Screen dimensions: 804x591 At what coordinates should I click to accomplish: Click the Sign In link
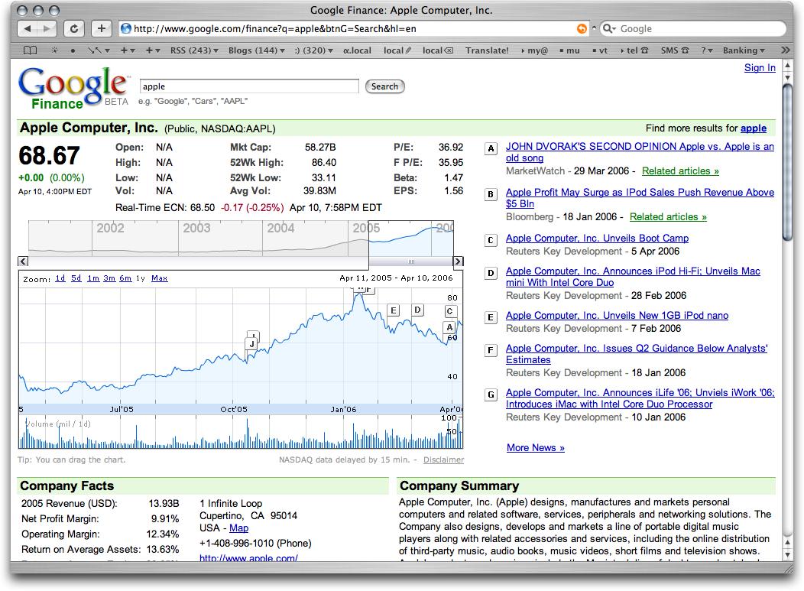coord(760,68)
